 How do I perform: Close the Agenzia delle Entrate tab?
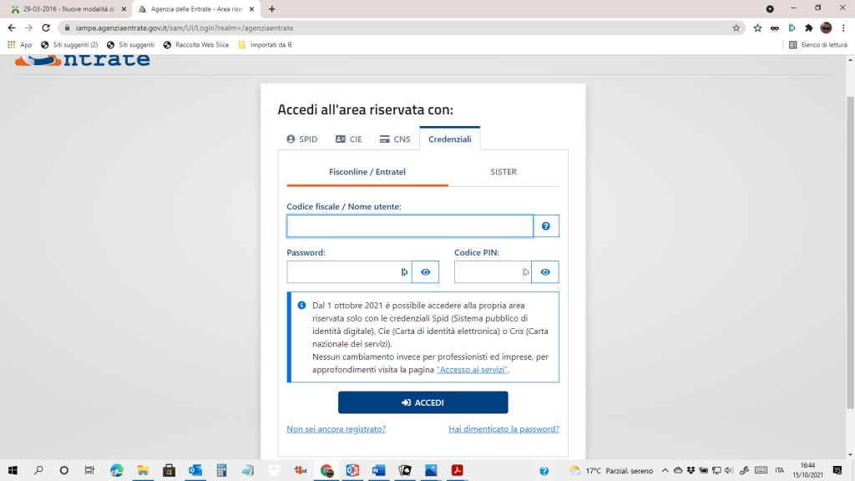(x=251, y=8)
